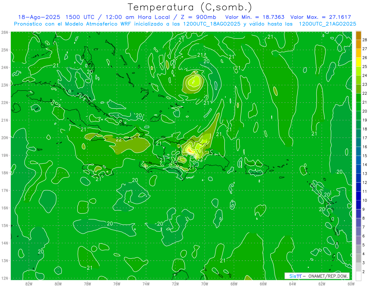
Task: Click the '68W' longitude axis label
Action: 234,284
